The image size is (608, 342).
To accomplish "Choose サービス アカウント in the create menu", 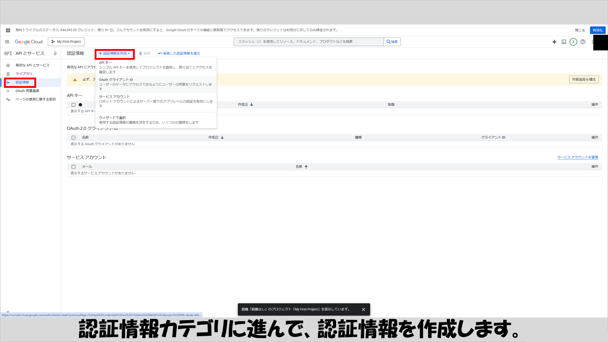I will [156, 99].
